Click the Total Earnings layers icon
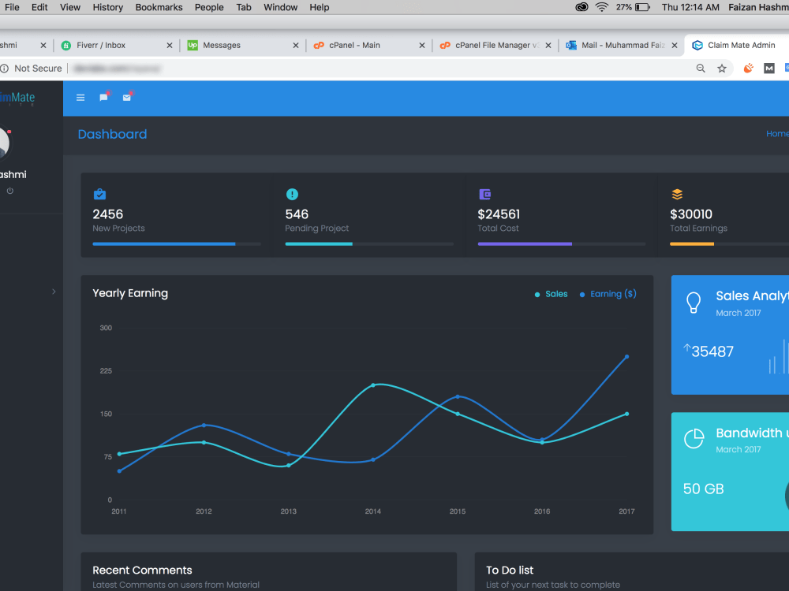 677,194
